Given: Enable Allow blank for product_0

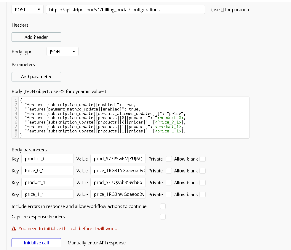Looking at the screenshot, I should pos(203,159).
